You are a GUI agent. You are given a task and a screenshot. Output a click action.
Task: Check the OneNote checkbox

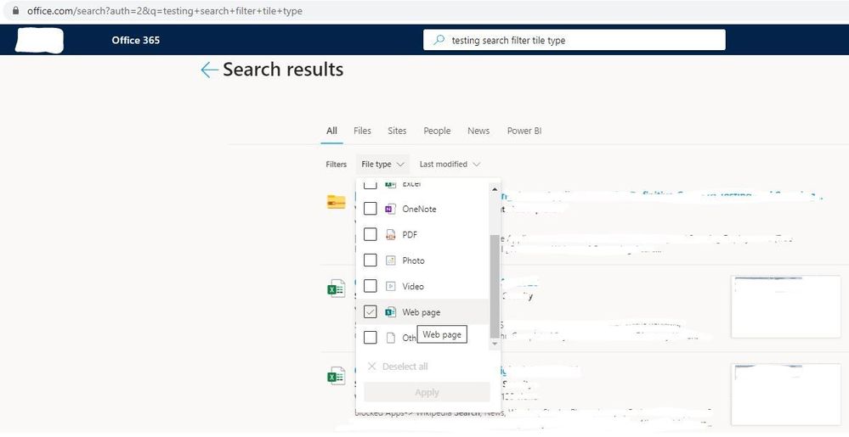[x=371, y=209]
